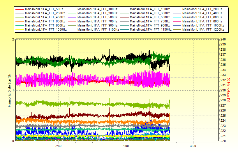Image resolution: width=238 pixels, height=154 pixels.
Task: Select the MainsMonL1IFA_FFT_400Hz legend entry
Action: click(x=202, y=13)
